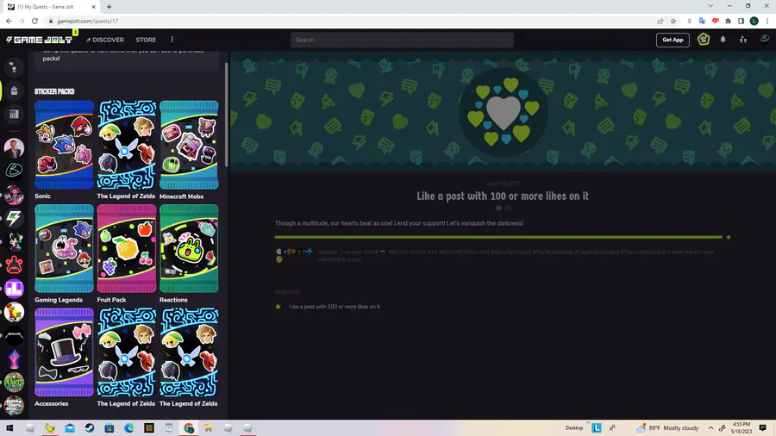Open the extensions puzzle icon
Viewport: 776px width, 436px height.
click(x=728, y=21)
